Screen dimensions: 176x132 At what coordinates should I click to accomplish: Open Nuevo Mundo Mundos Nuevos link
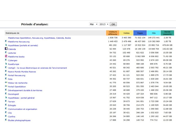coord(22,72)
